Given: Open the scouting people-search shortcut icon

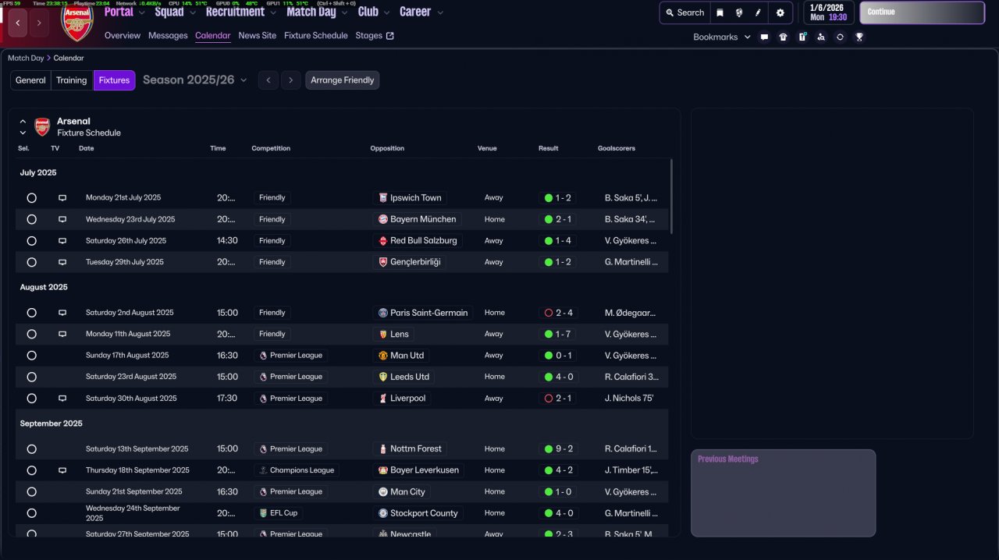Looking at the screenshot, I should click(821, 37).
